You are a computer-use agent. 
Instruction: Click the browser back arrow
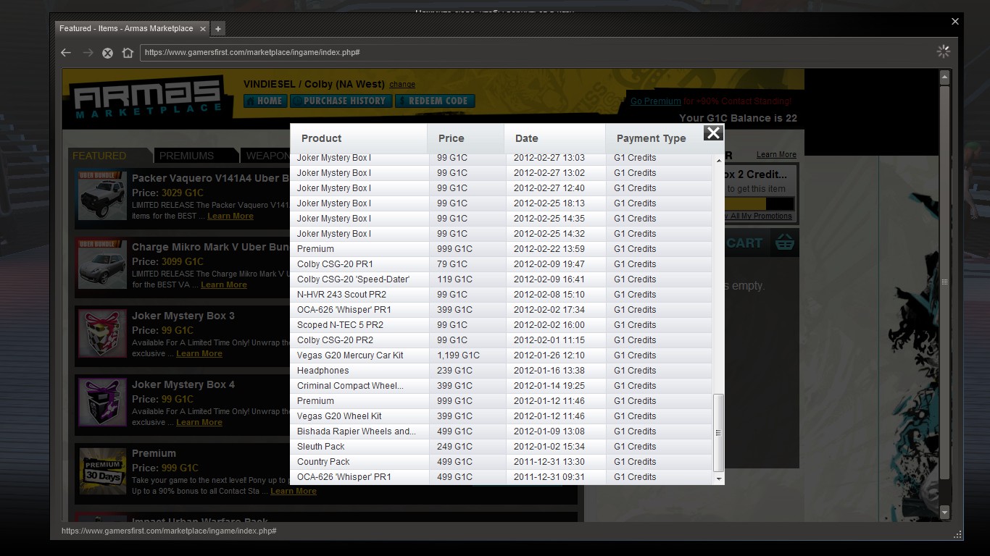66,53
